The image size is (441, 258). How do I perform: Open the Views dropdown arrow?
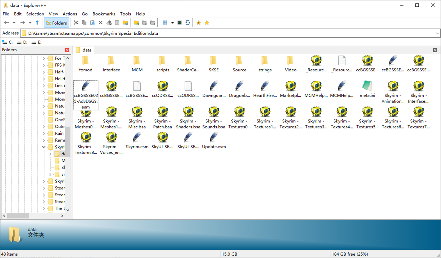click(172, 23)
